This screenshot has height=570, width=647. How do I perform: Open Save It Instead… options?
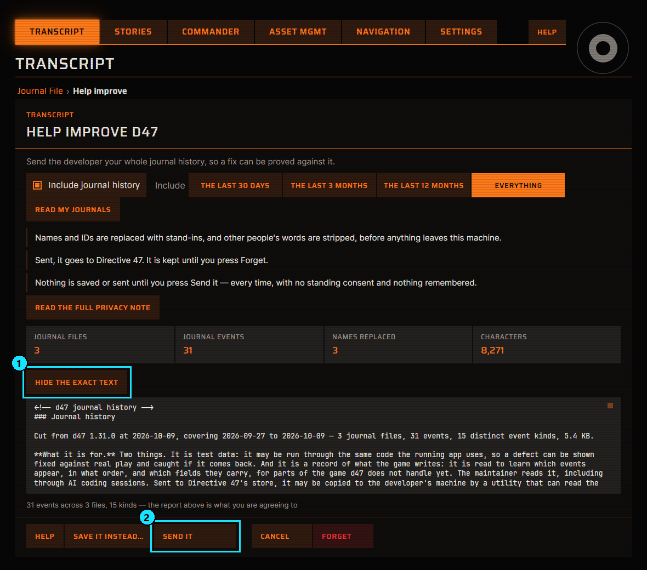[108, 536]
